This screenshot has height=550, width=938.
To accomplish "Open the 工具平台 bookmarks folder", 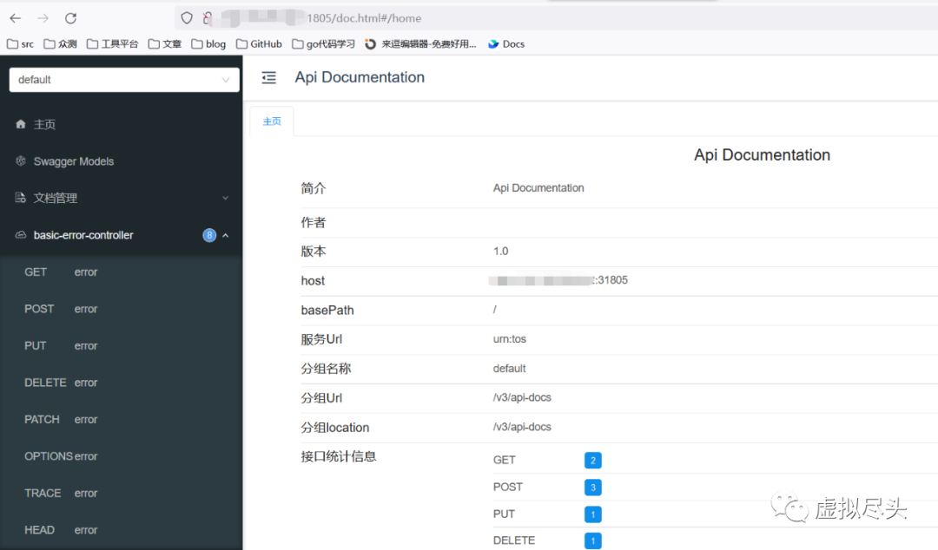I will click(112, 44).
